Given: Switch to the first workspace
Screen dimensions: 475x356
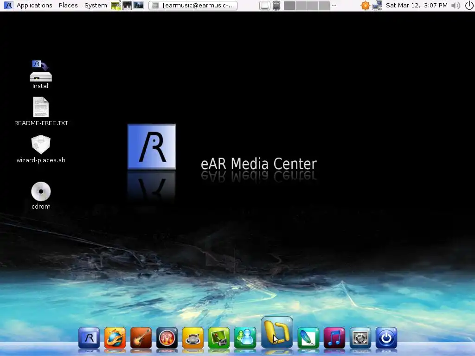Looking at the screenshot, I should (x=289, y=6).
